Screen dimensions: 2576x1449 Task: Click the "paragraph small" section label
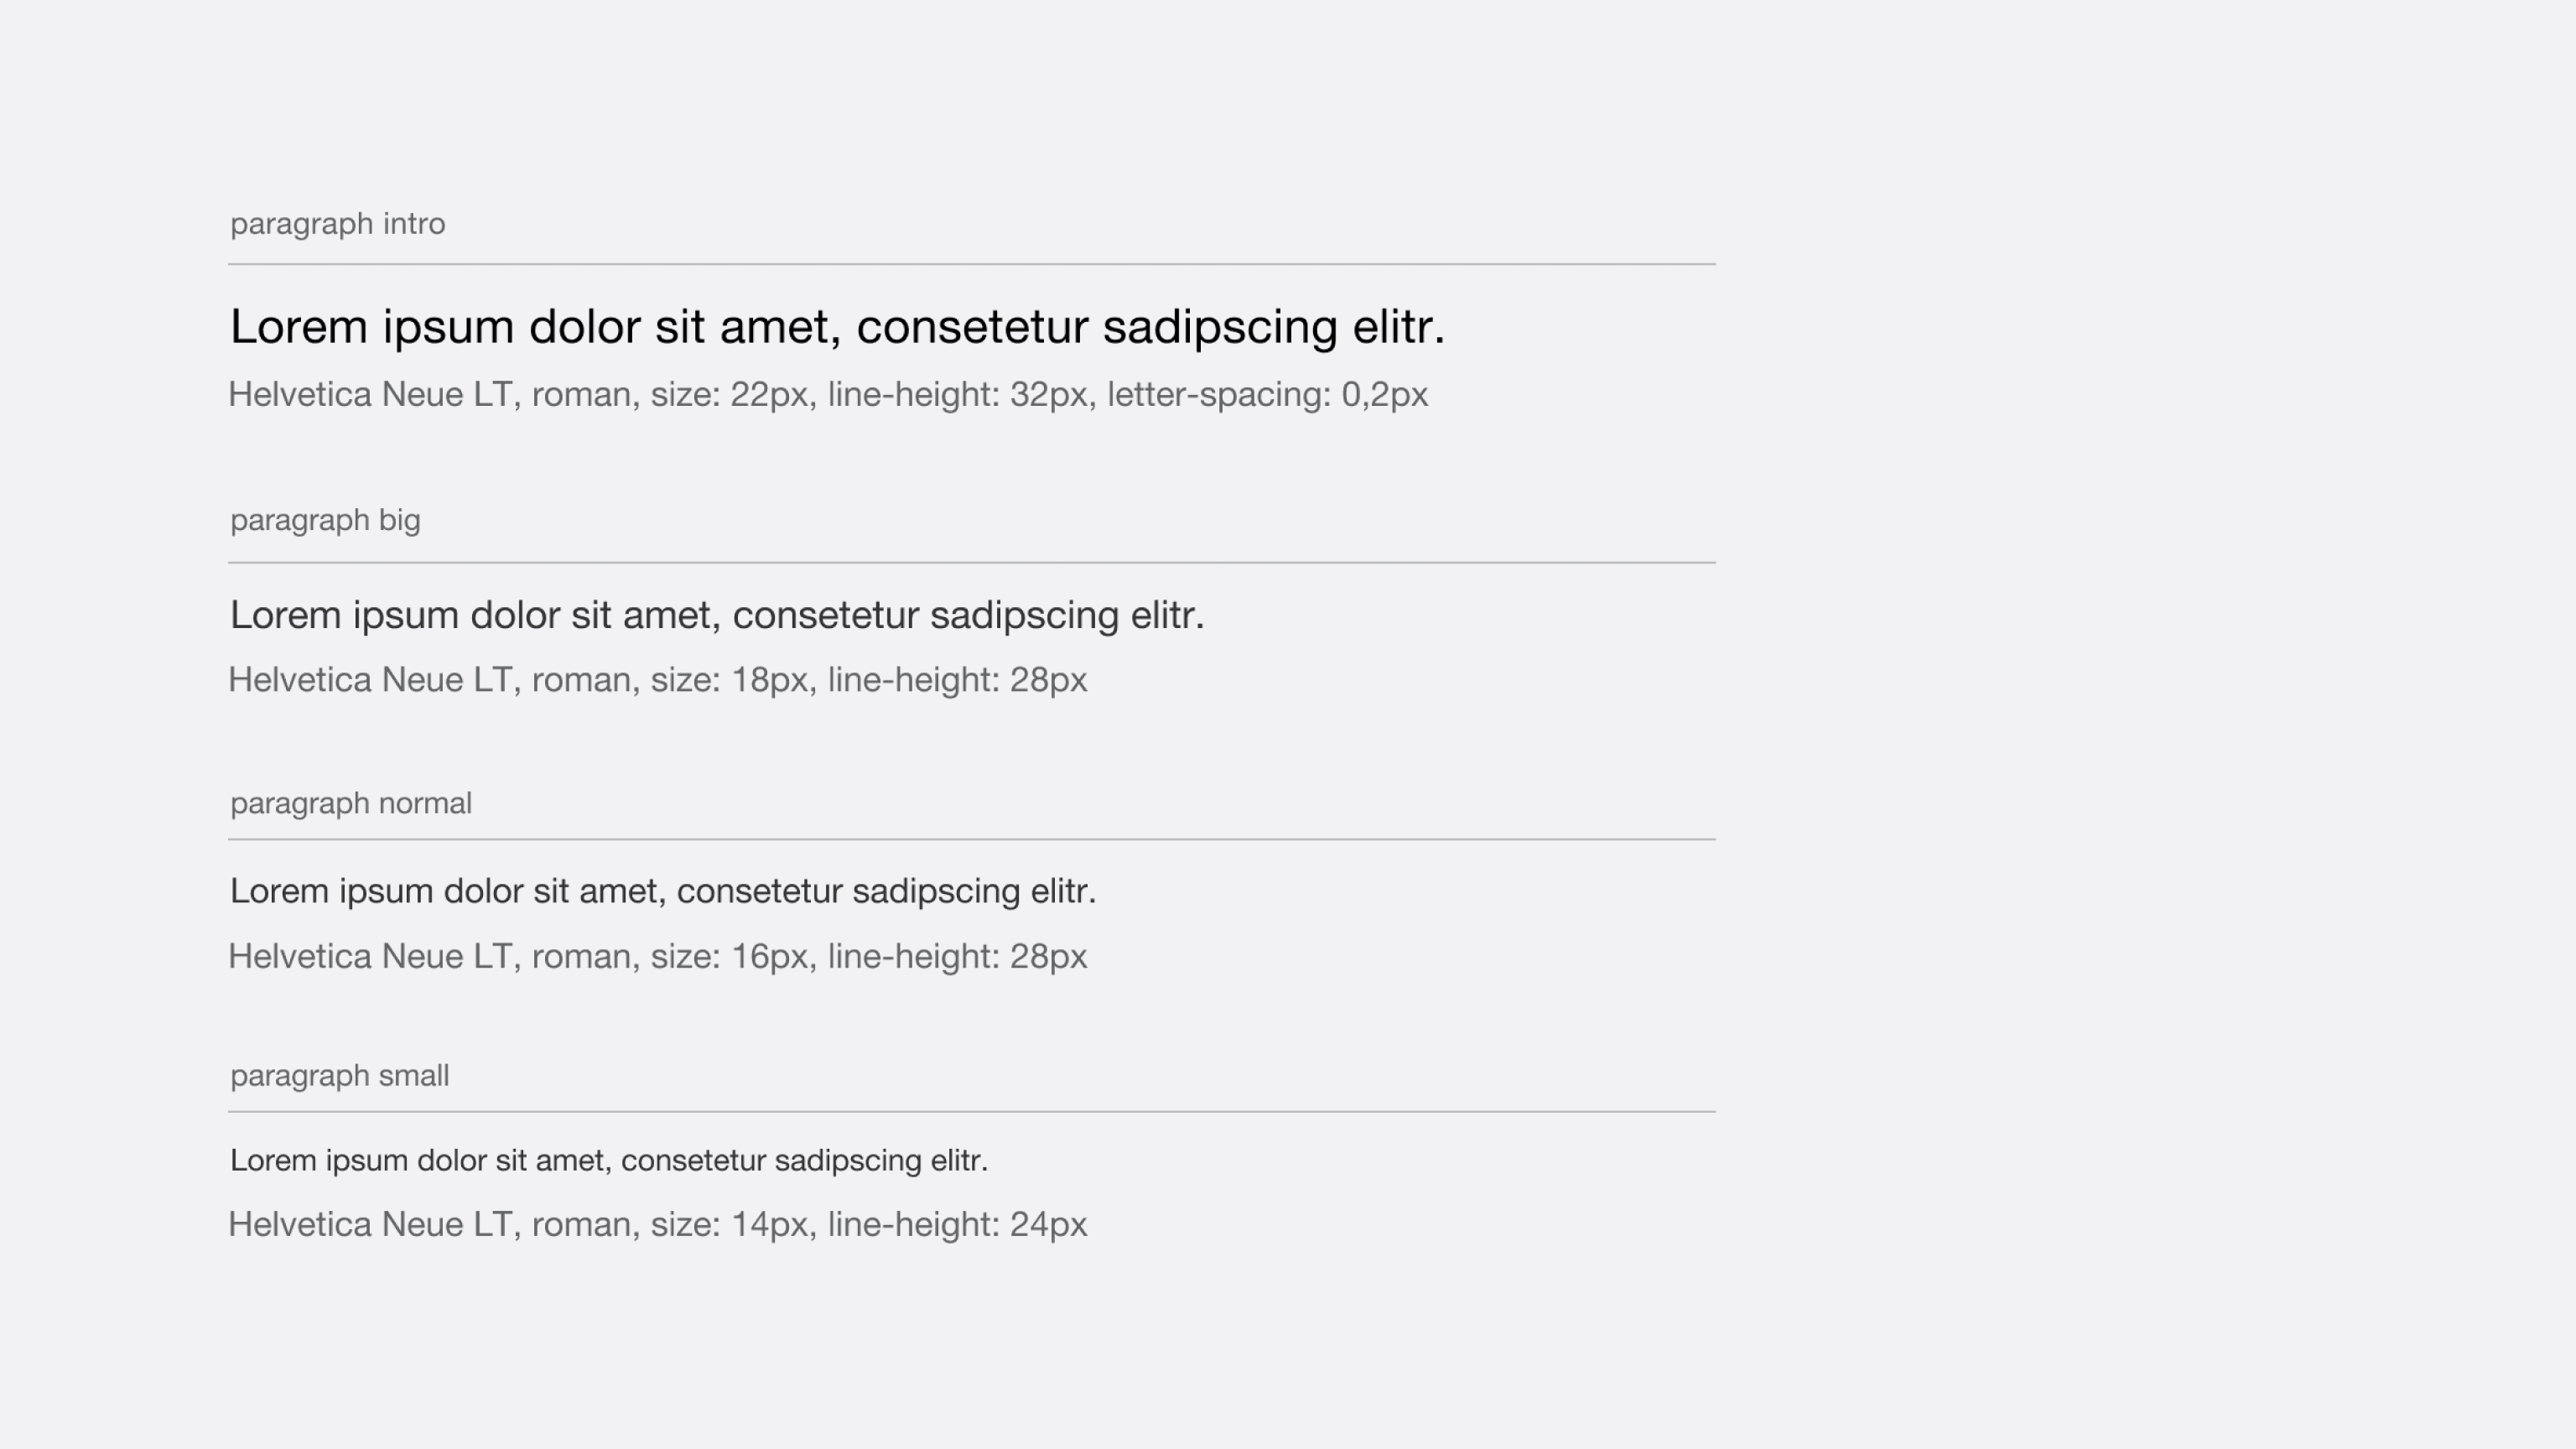[340, 1076]
